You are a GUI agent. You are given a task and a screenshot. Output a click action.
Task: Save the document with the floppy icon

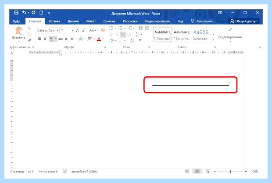(16, 13)
